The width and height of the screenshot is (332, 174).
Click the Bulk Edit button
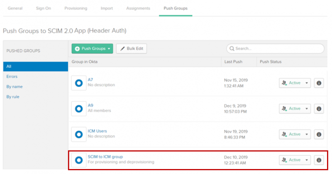coord(131,48)
